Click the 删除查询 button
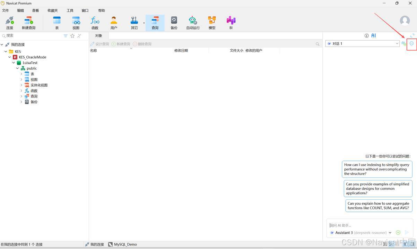Screen dimensions: 417x249 click(x=142, y=44)
